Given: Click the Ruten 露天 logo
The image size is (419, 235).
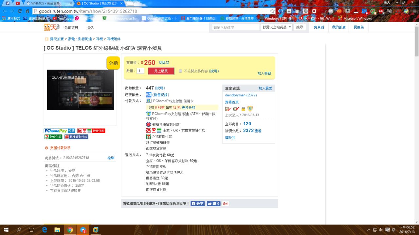Looking at the screenshot, I should 52,27.
